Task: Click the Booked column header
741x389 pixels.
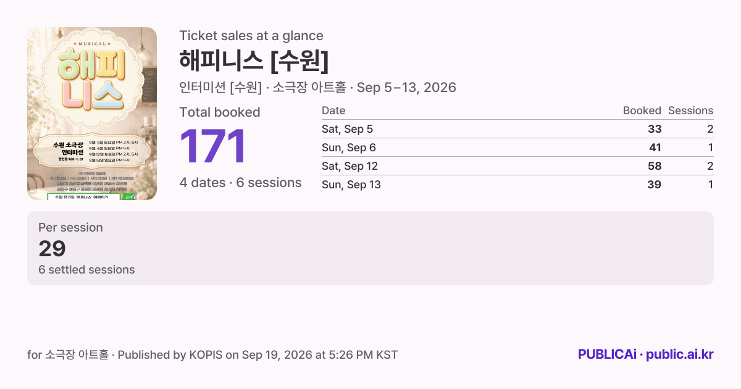Action: click(642, 111)
